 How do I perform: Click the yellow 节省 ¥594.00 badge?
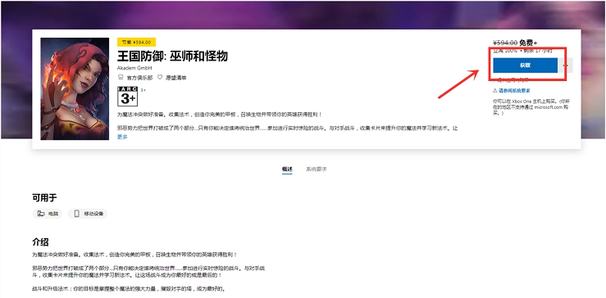point(136,42)
